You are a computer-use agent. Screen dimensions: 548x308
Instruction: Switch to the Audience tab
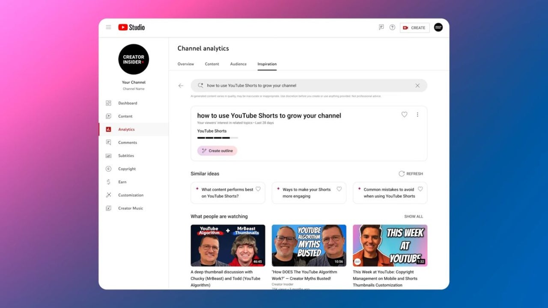point(238,64)
